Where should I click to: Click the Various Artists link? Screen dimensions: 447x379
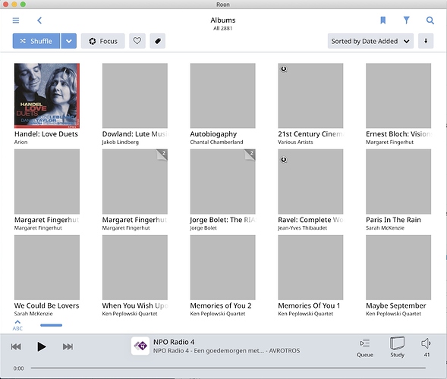coord(295,142)
